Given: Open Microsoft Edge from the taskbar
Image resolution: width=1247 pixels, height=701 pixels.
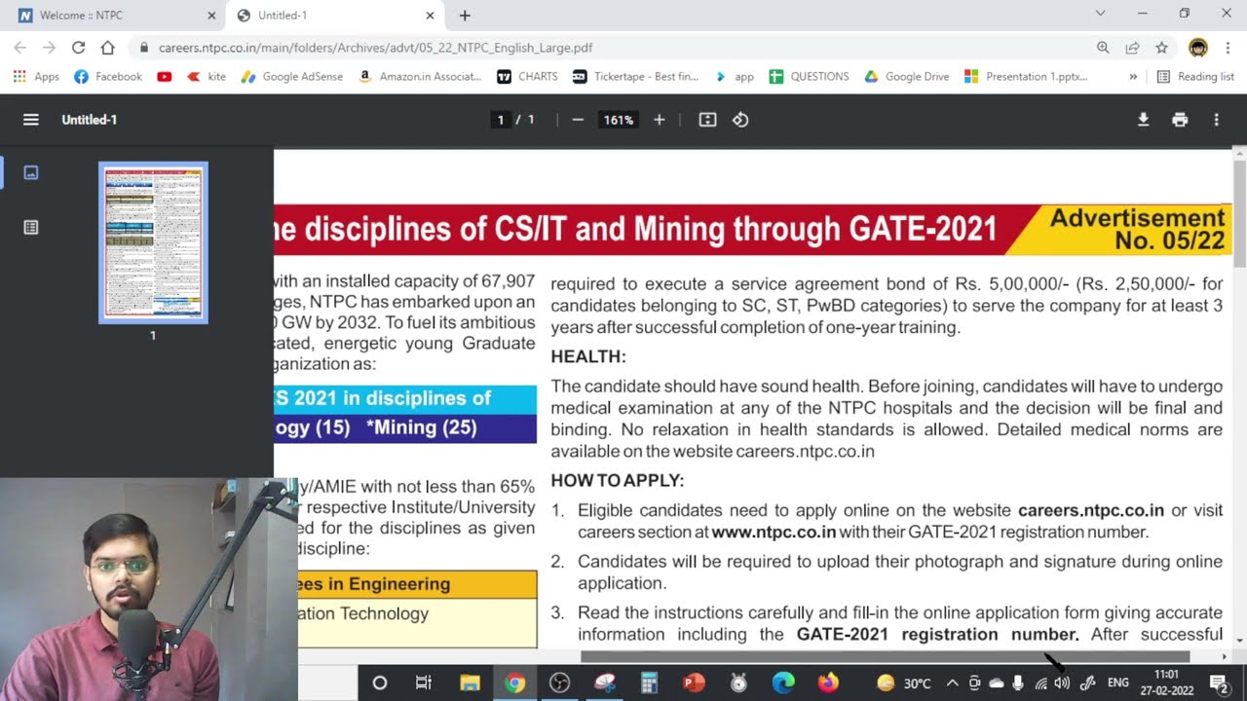Looking at the screenshot, I should click(x=783, y=683).
